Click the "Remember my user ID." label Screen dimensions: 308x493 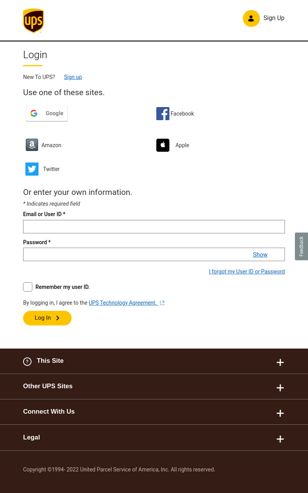tap(62, 287)
